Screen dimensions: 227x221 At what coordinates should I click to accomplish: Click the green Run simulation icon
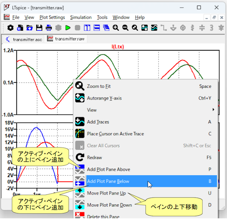click(x=68, y=28)
